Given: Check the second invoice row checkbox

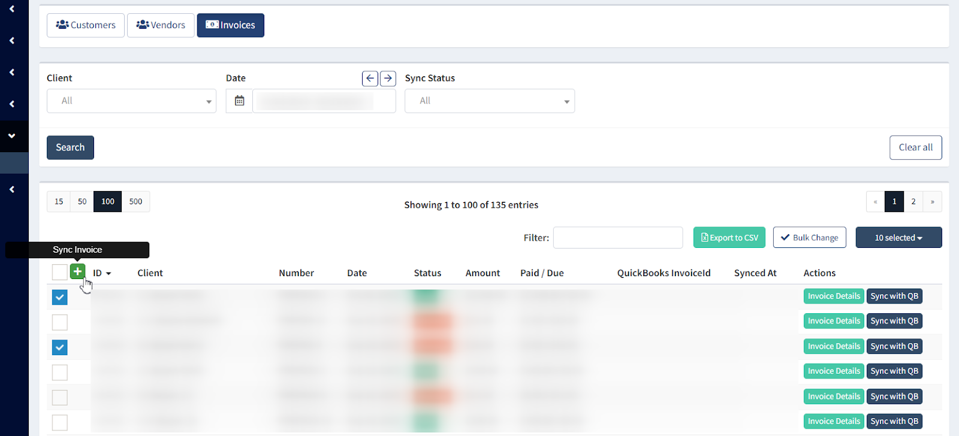Looking at the screenshot, I should pyautogui.click(x=59, y=322).
